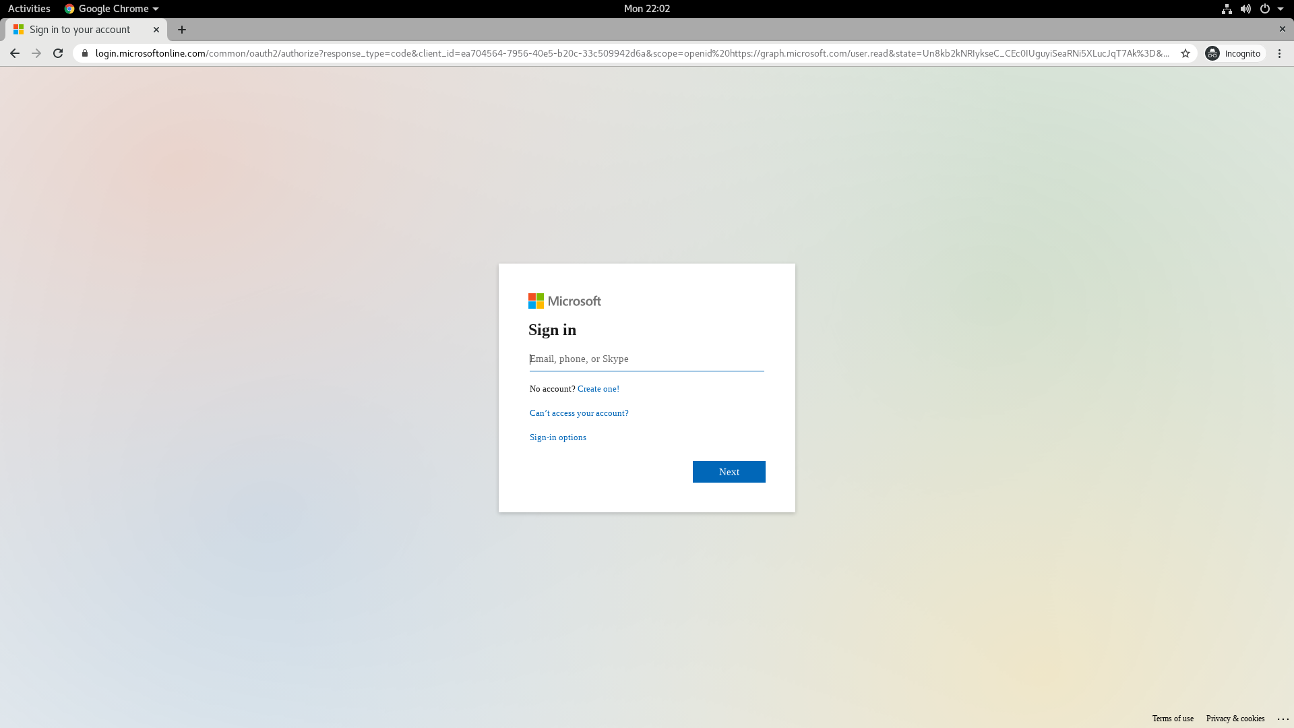
Task: Open the Google Chrome app menu
Action: (111, 9)
